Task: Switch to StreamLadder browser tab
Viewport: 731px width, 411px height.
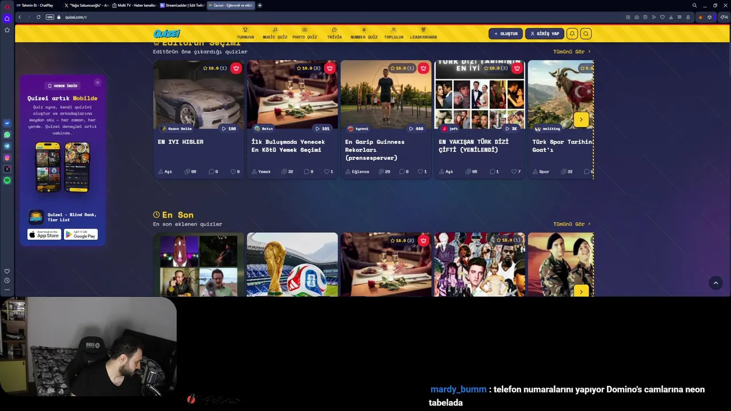Action: [x=182, y=5]
